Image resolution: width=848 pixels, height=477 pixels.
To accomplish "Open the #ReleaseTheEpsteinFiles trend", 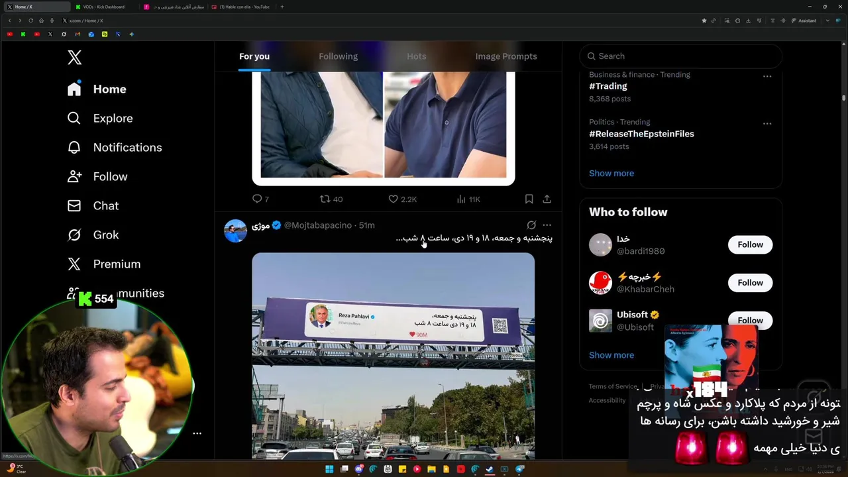I will point(641,134).
